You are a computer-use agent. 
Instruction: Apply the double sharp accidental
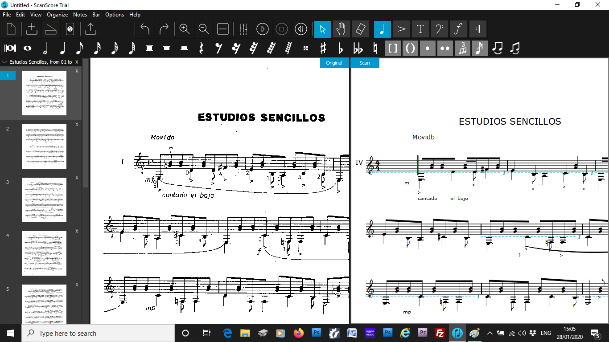306,48
